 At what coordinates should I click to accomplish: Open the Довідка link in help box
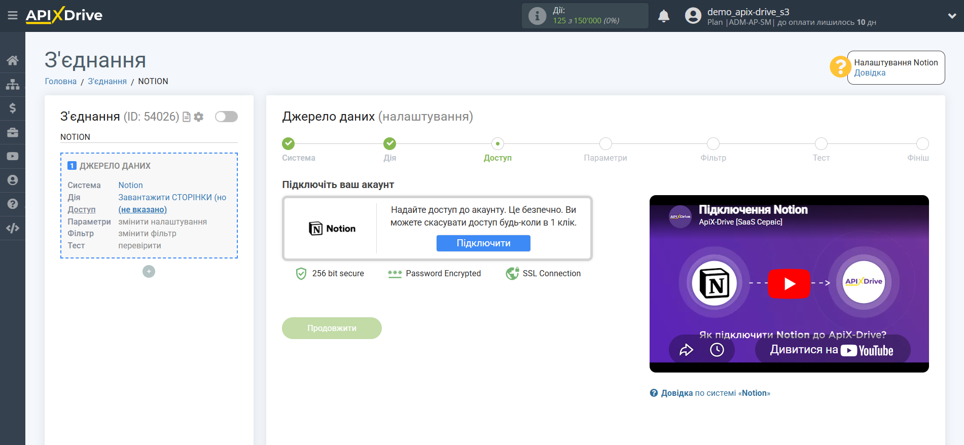click(x=870, y=73)
